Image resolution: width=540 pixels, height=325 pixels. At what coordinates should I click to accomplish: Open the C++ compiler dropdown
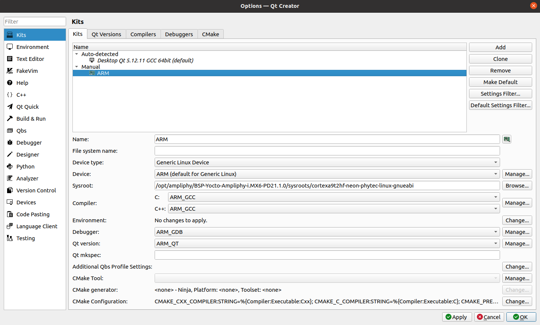[334, 209]
